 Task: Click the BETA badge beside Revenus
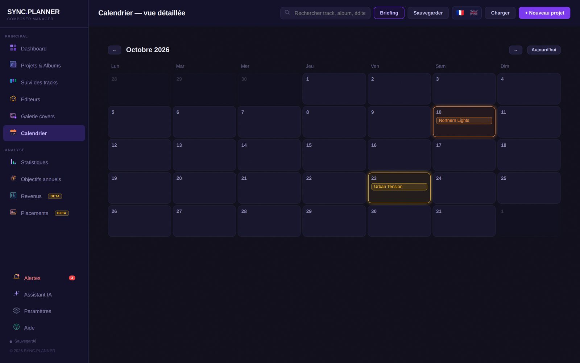[55, 196]
